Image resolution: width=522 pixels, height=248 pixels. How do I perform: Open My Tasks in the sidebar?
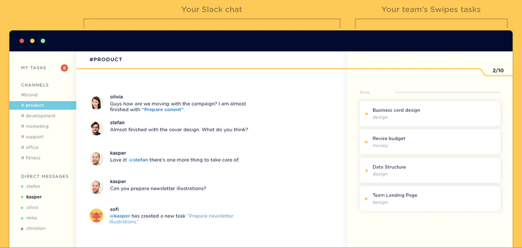click(34, 68)
